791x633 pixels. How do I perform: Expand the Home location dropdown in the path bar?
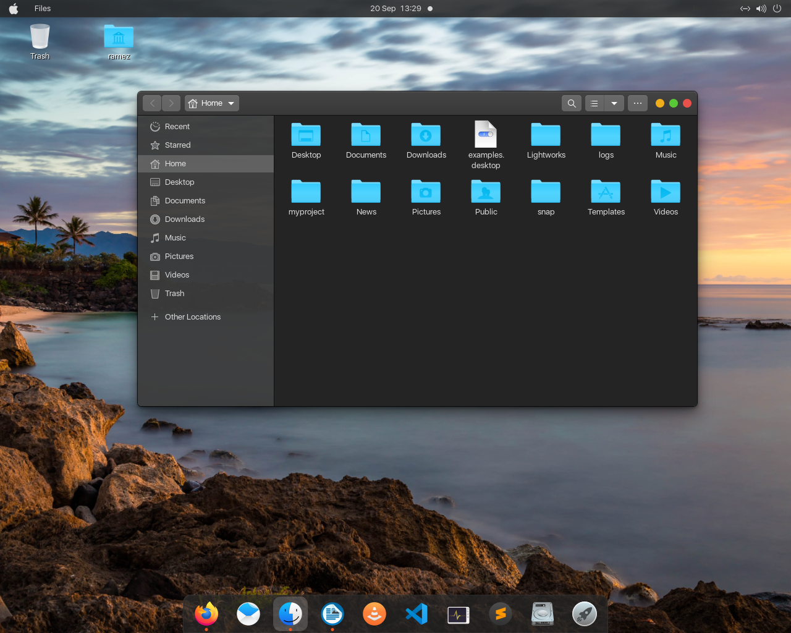coord(231,103)
